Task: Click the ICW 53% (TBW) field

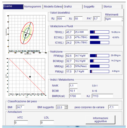Action: coord(81,43)
